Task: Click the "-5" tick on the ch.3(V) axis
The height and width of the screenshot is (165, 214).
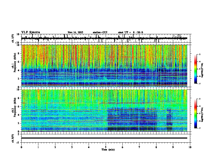Action: (x=18, y=143)
